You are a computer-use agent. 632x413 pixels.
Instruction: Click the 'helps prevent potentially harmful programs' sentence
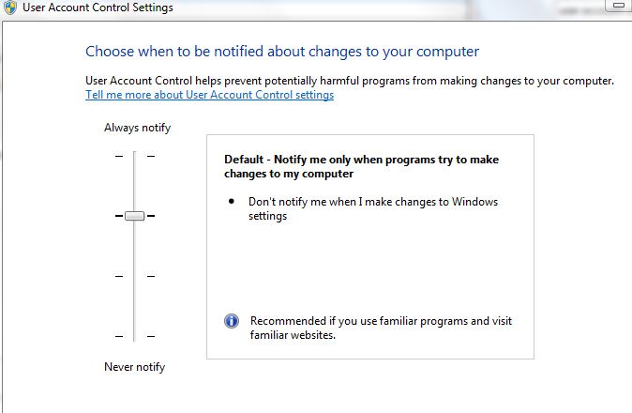tap(349, 81)
